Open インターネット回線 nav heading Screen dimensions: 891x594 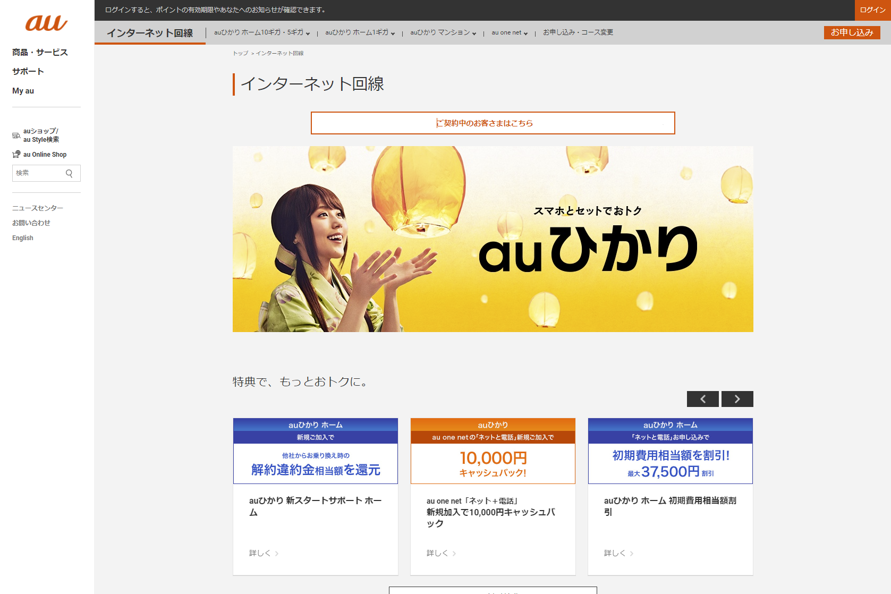tap(150, 33)
